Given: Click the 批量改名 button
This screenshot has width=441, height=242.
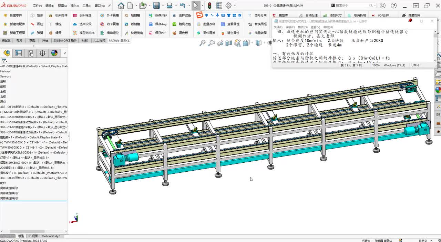Looking at the screenshot, I should [206, 24].
